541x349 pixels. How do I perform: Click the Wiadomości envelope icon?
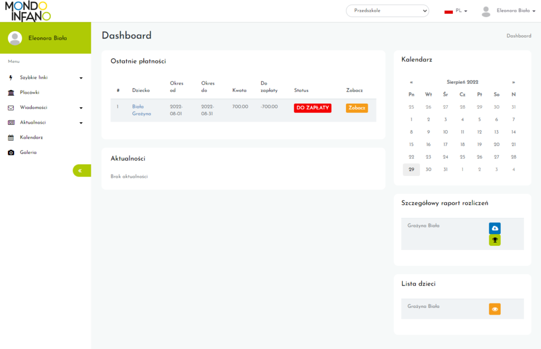11,108
